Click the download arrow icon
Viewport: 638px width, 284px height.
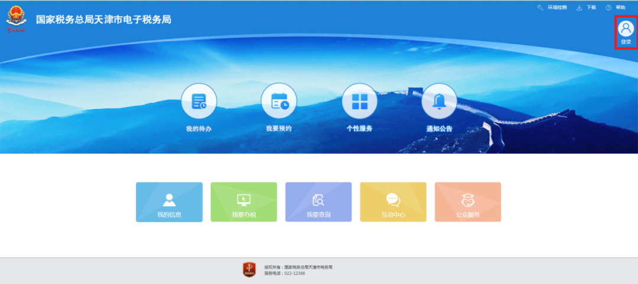click(579, 8)
